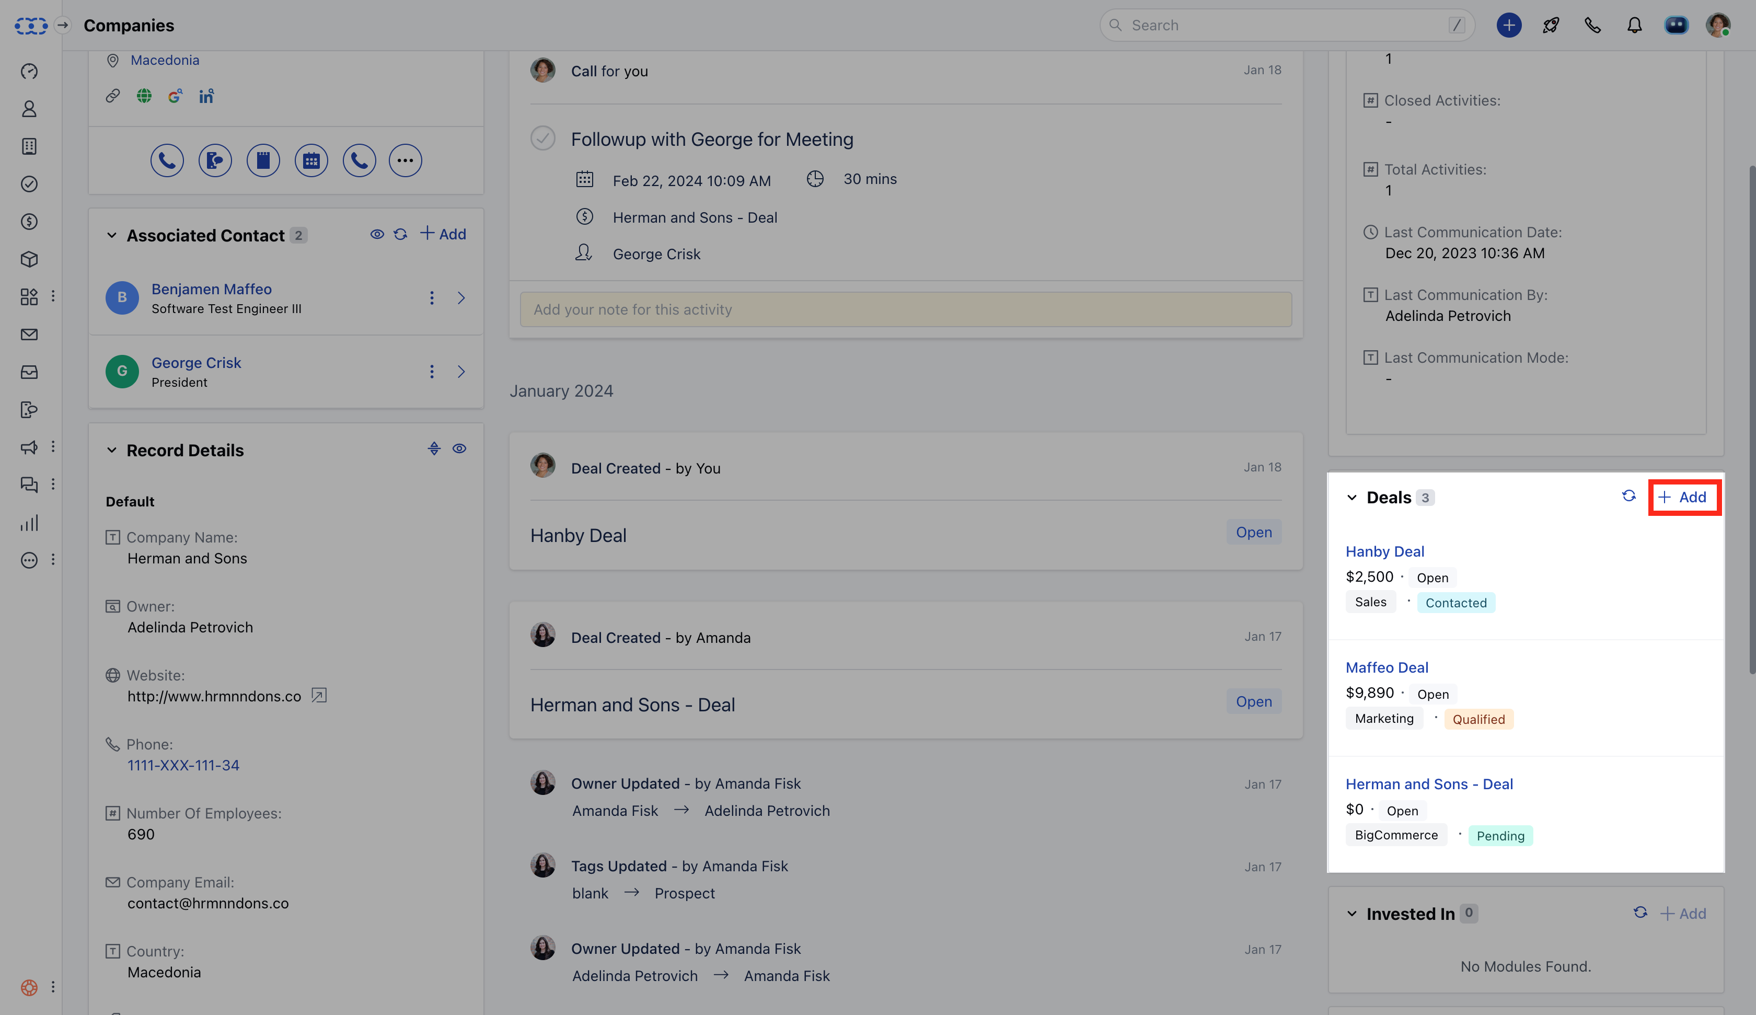The width and height of the screenshot is (1756, 1015).
Task: Open more actions ellipsis button
Action: 406,160
